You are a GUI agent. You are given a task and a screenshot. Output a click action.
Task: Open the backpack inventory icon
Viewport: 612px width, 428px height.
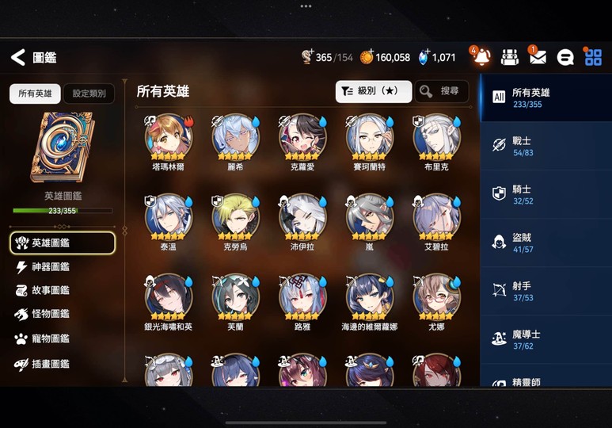(509, 57)
